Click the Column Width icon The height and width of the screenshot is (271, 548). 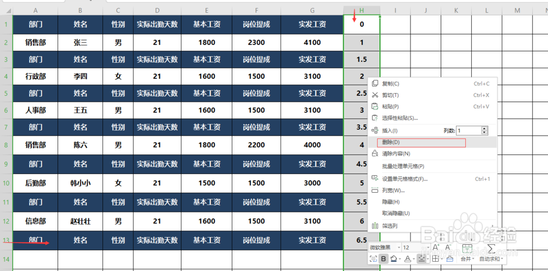[375, 191]
